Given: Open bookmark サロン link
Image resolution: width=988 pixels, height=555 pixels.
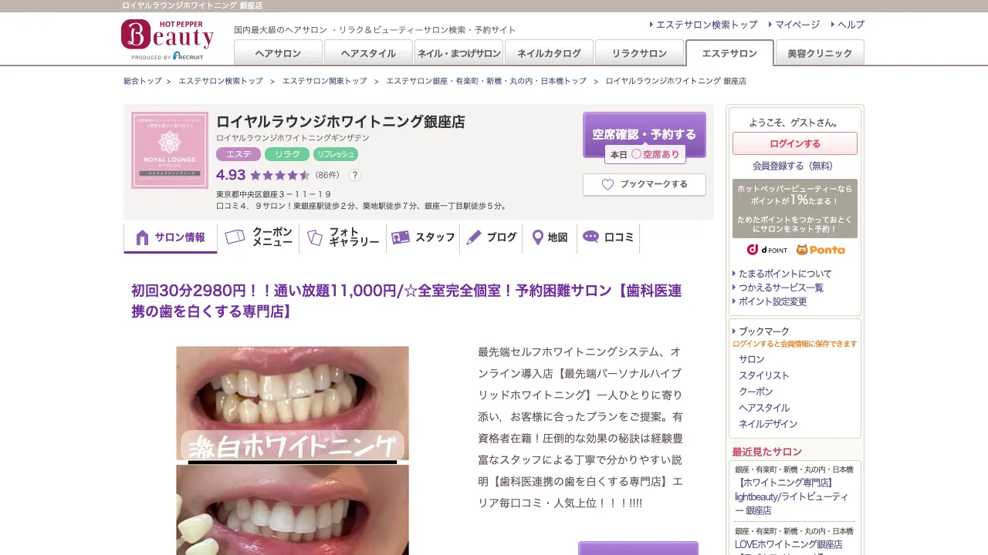Looking at the screenshot, I should click(752, 359).
